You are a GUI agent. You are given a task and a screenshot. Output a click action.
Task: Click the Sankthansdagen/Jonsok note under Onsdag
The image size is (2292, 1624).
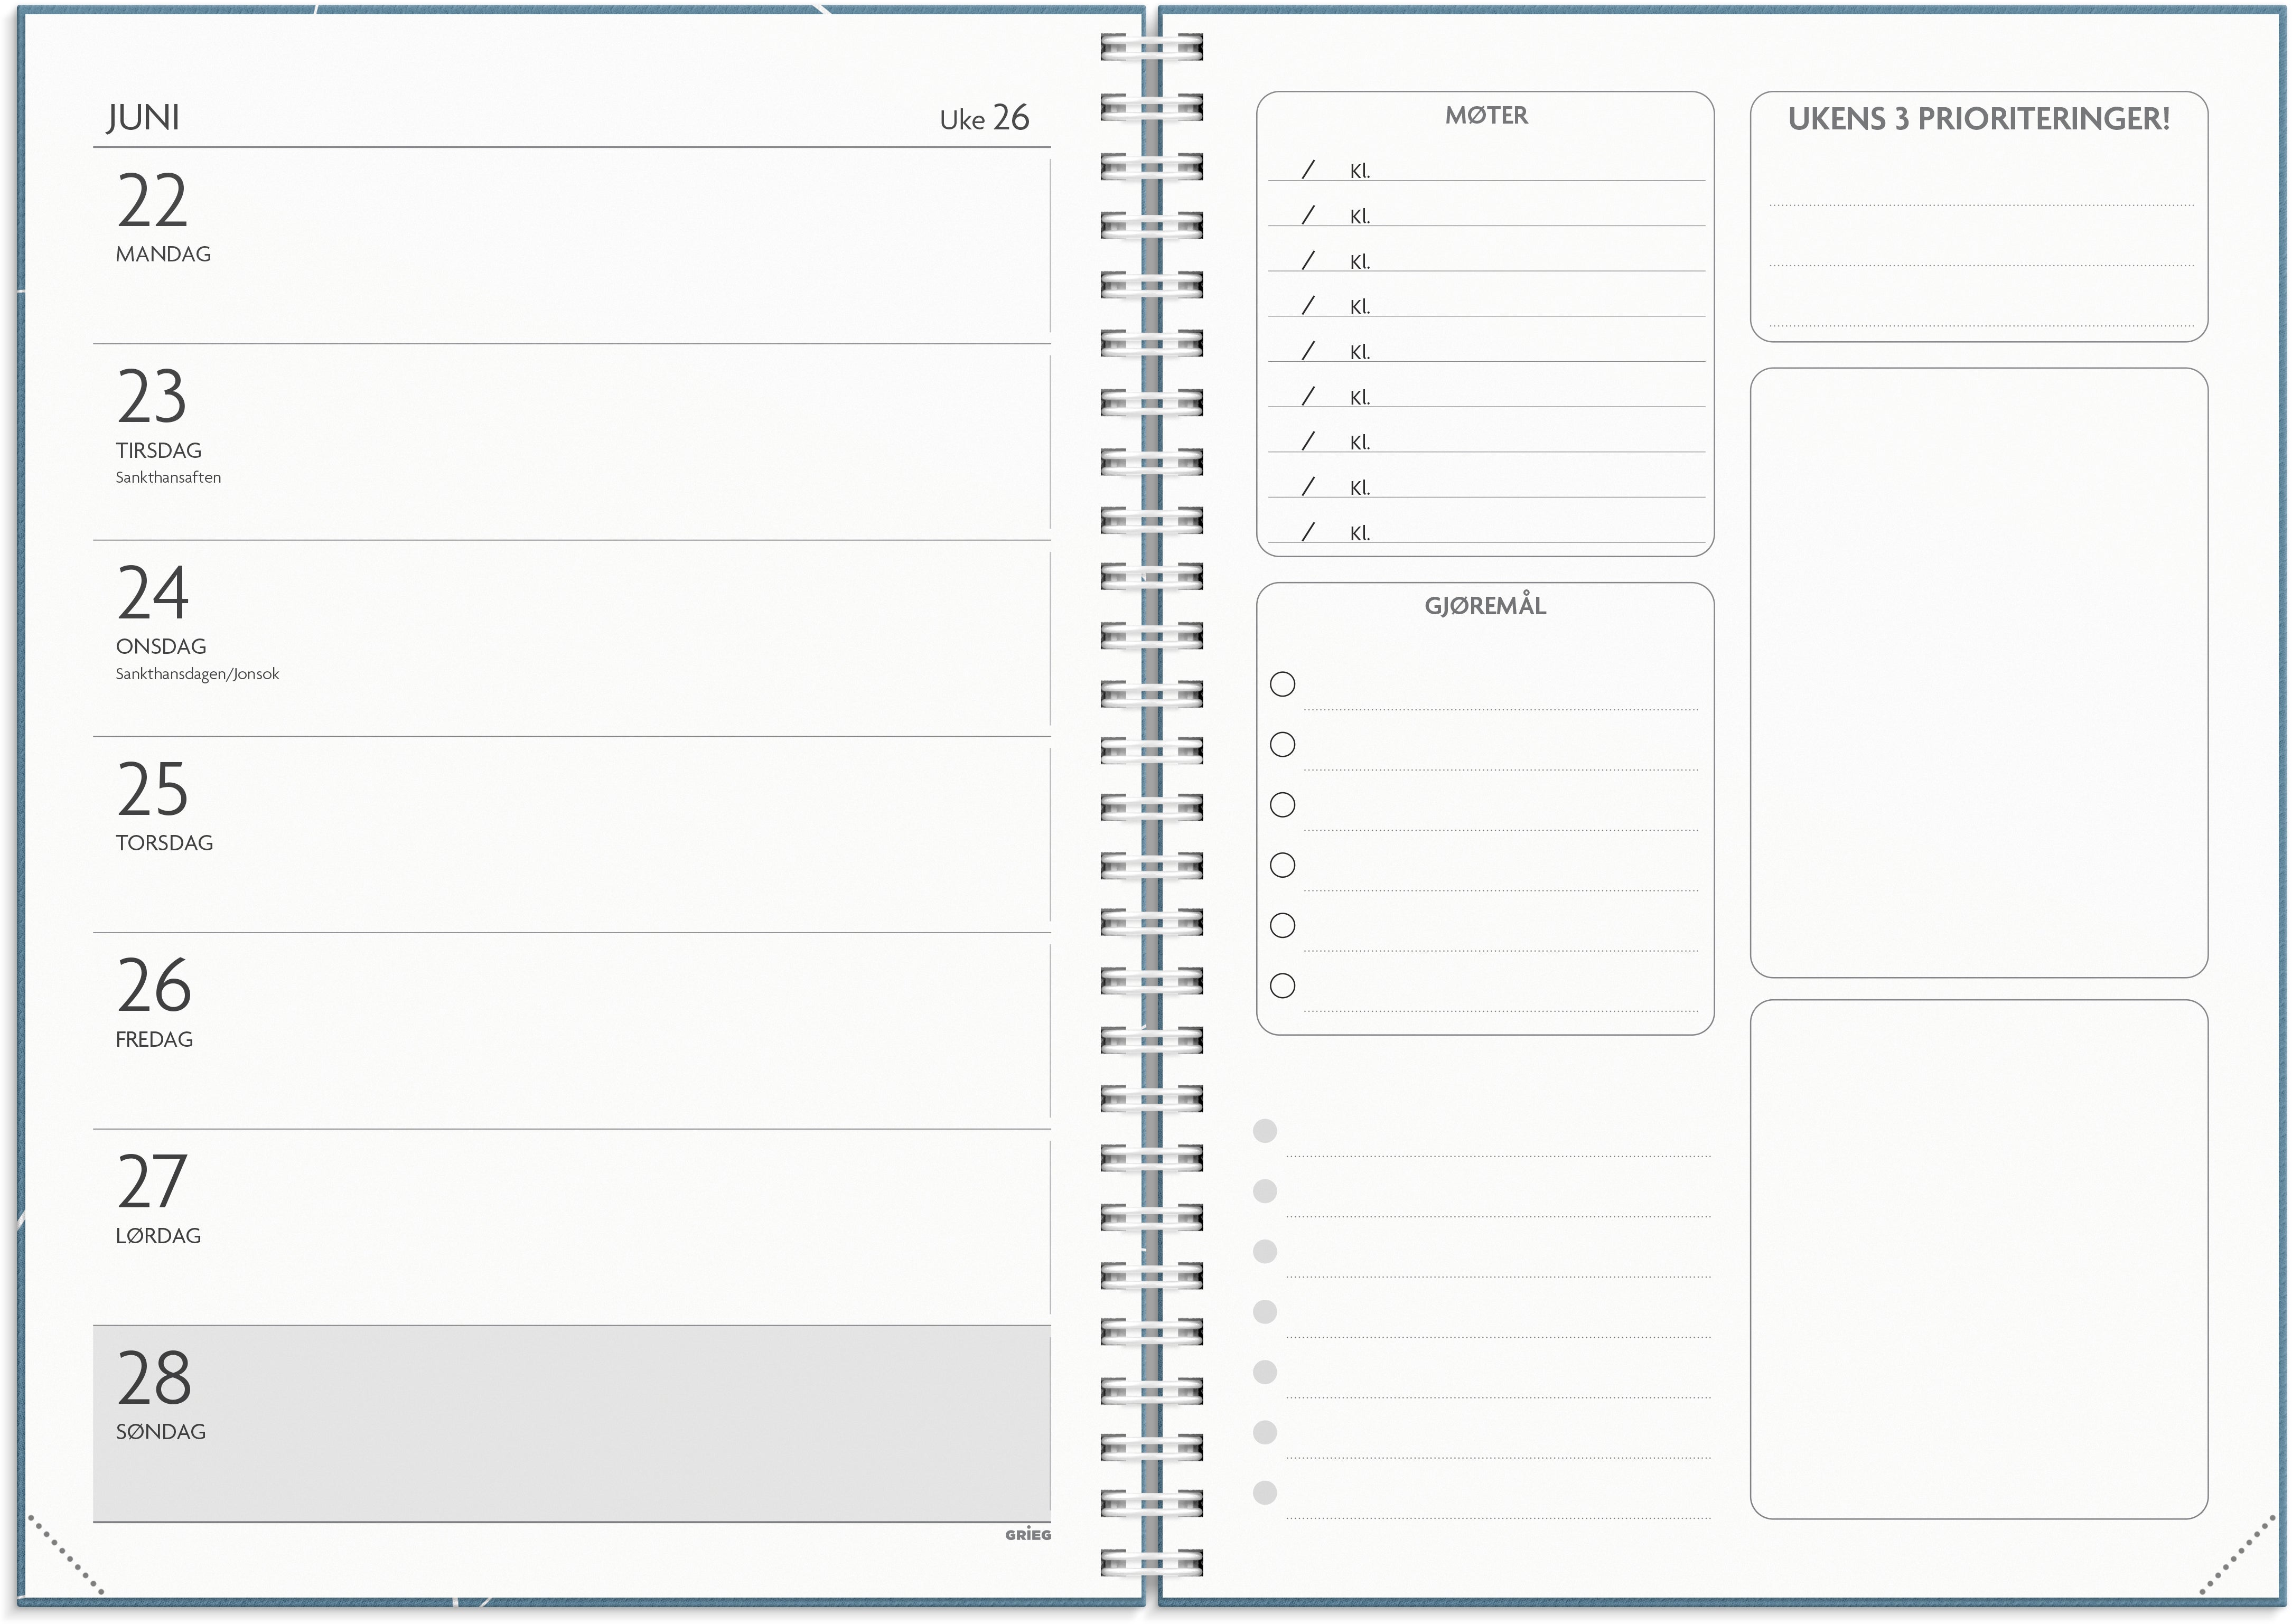point(198,674)
